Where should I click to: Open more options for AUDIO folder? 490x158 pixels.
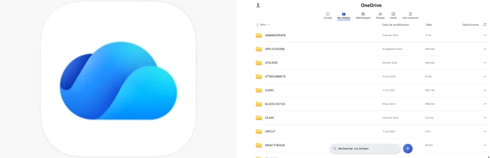(485, 90)
